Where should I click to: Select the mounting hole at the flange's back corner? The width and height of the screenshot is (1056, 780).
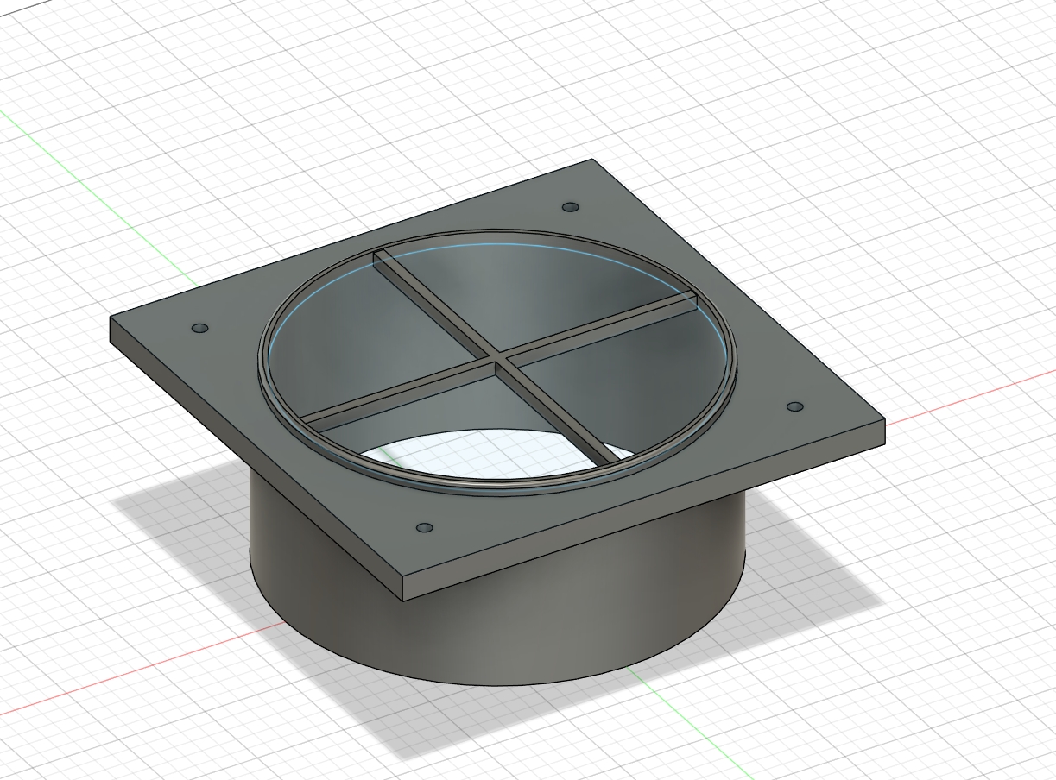pos(570,207)
